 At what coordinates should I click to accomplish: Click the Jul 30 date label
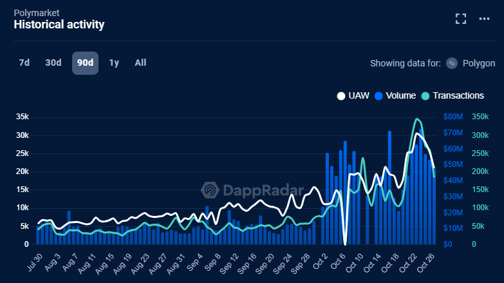pyautogui.click(x=35, y=262)
